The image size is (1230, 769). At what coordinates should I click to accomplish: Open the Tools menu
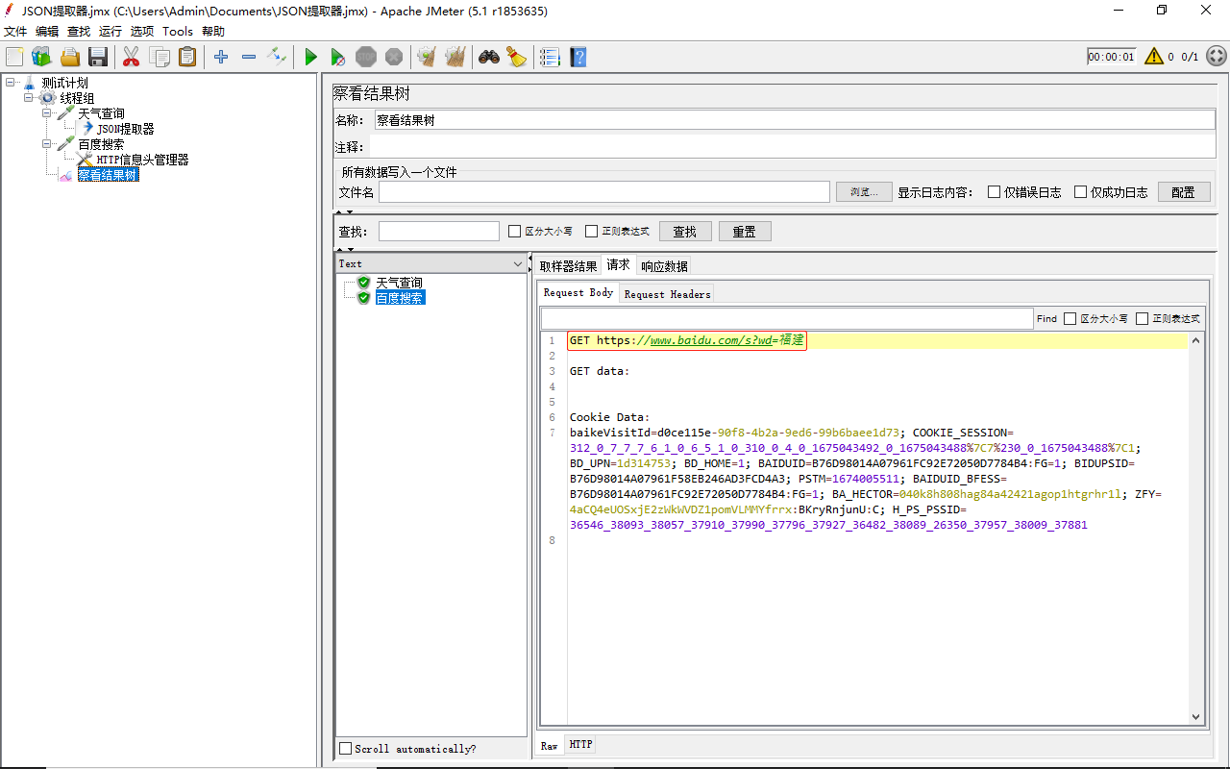pos(178,31)
